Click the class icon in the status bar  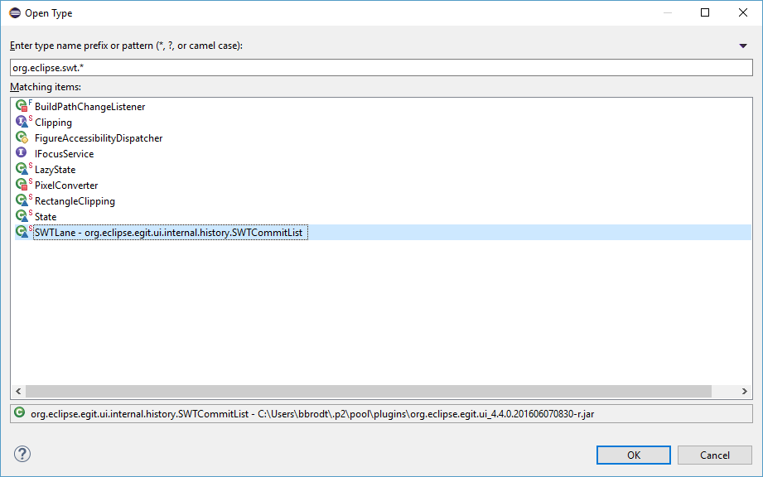18,410
